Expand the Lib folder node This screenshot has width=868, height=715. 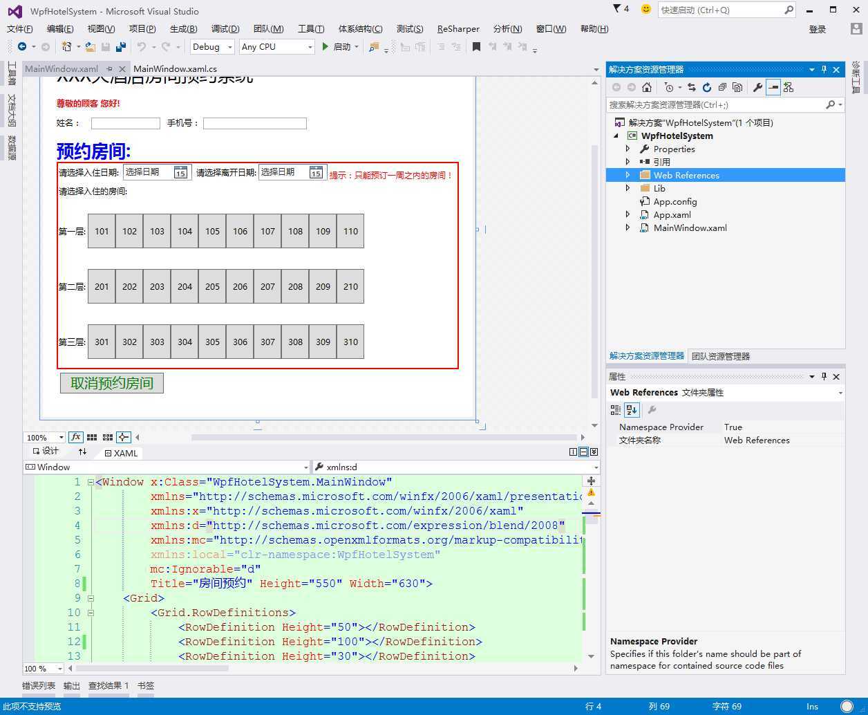pyautogui.click(x=628, y=188)
